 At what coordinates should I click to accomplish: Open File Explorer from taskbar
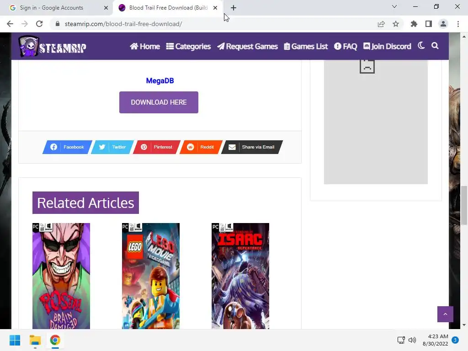pyautogui.click(x=35, y=340)
